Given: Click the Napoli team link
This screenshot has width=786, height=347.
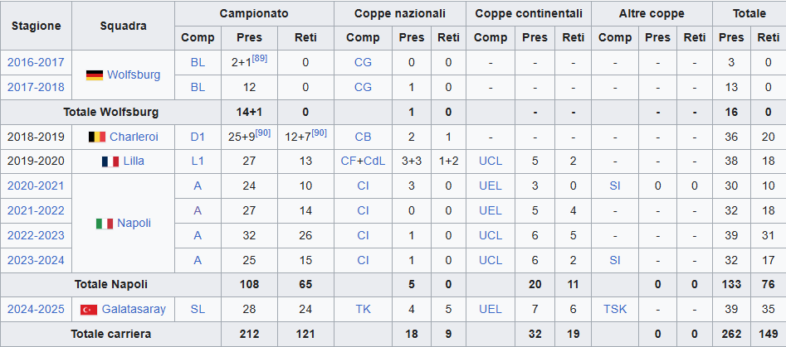Looking at the screenshot, I should 134,223.
